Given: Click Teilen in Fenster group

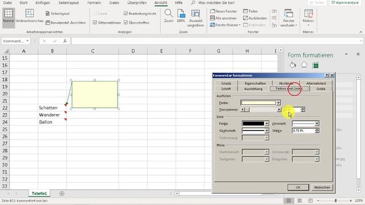Looking at the screenshot, I should click(x=250, y=11).
